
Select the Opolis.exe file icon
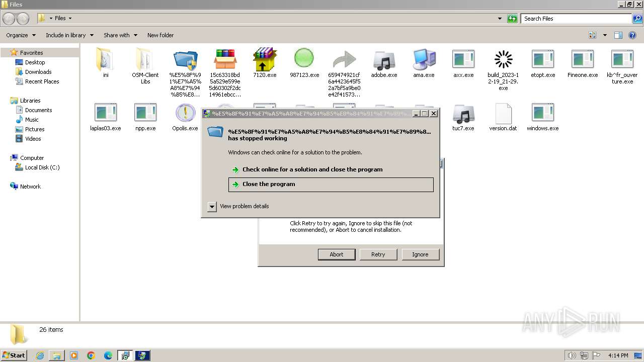185,113
